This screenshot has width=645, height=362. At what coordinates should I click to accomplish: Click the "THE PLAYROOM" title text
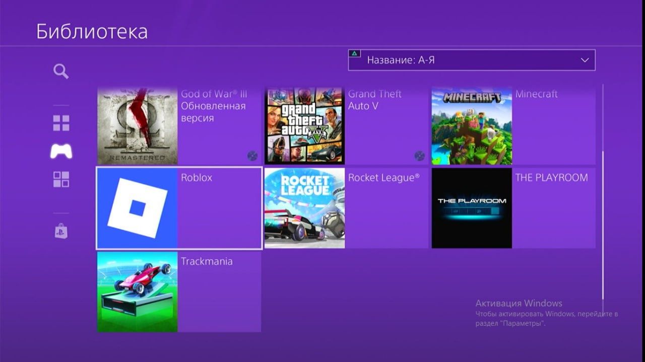551,178
